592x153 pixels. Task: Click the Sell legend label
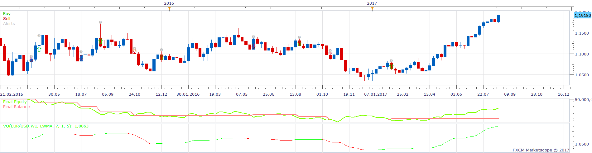pyautogui.click(x=7, y=19)
